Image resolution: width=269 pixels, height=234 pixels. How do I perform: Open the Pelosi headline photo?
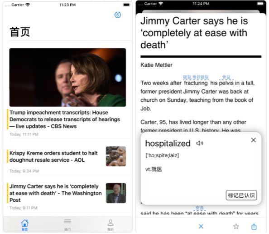pyautogui.click(x=67, y=77)
